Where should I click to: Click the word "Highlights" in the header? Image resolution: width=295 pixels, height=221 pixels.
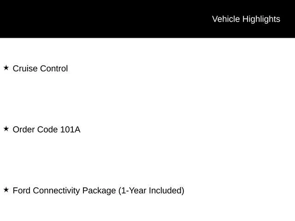point(261,19)
